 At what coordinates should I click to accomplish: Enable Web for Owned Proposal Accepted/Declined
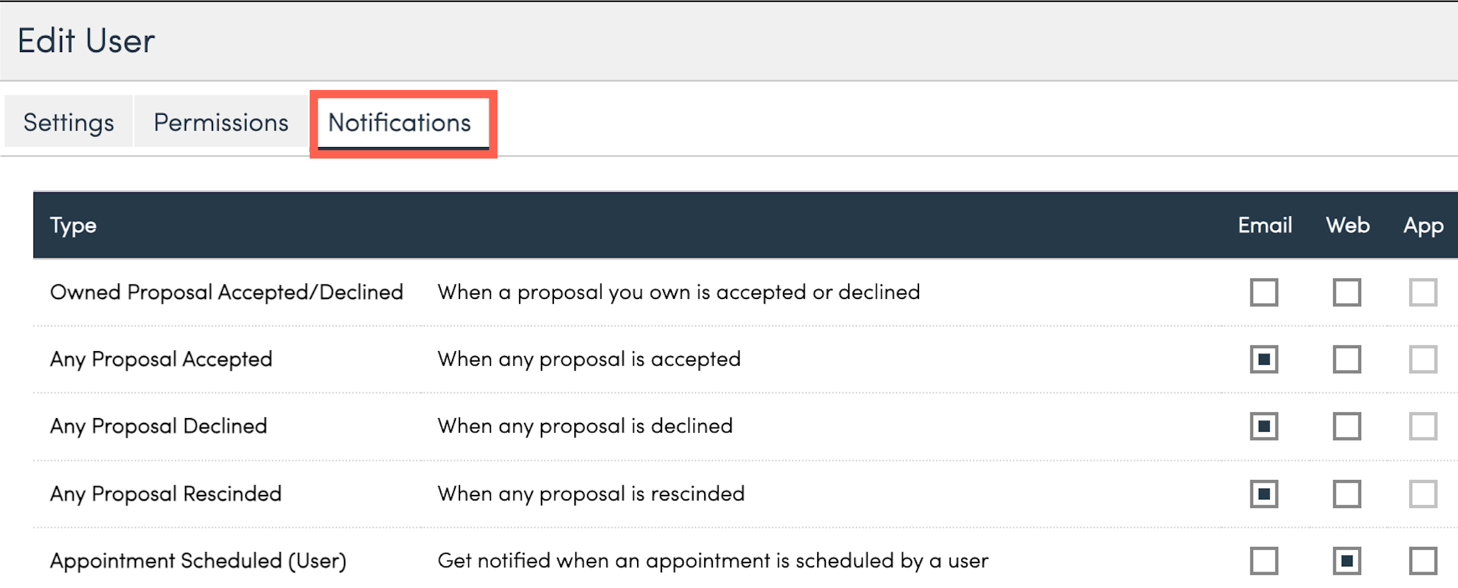[1346, 292]
